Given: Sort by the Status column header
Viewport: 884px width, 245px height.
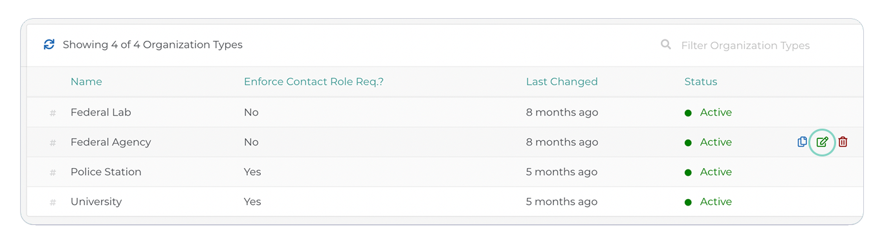Looking at the screenshot, I should pyautogui.click(x=701, y=81).
